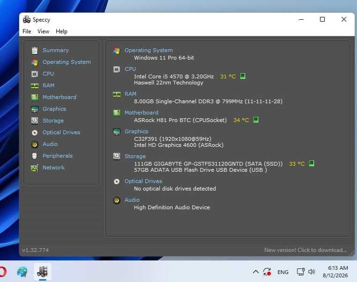Click the Graphics monitor icon in sidebar
This screenshot has width=357, height=282.
pyautogui.click(x=35, y=109)
